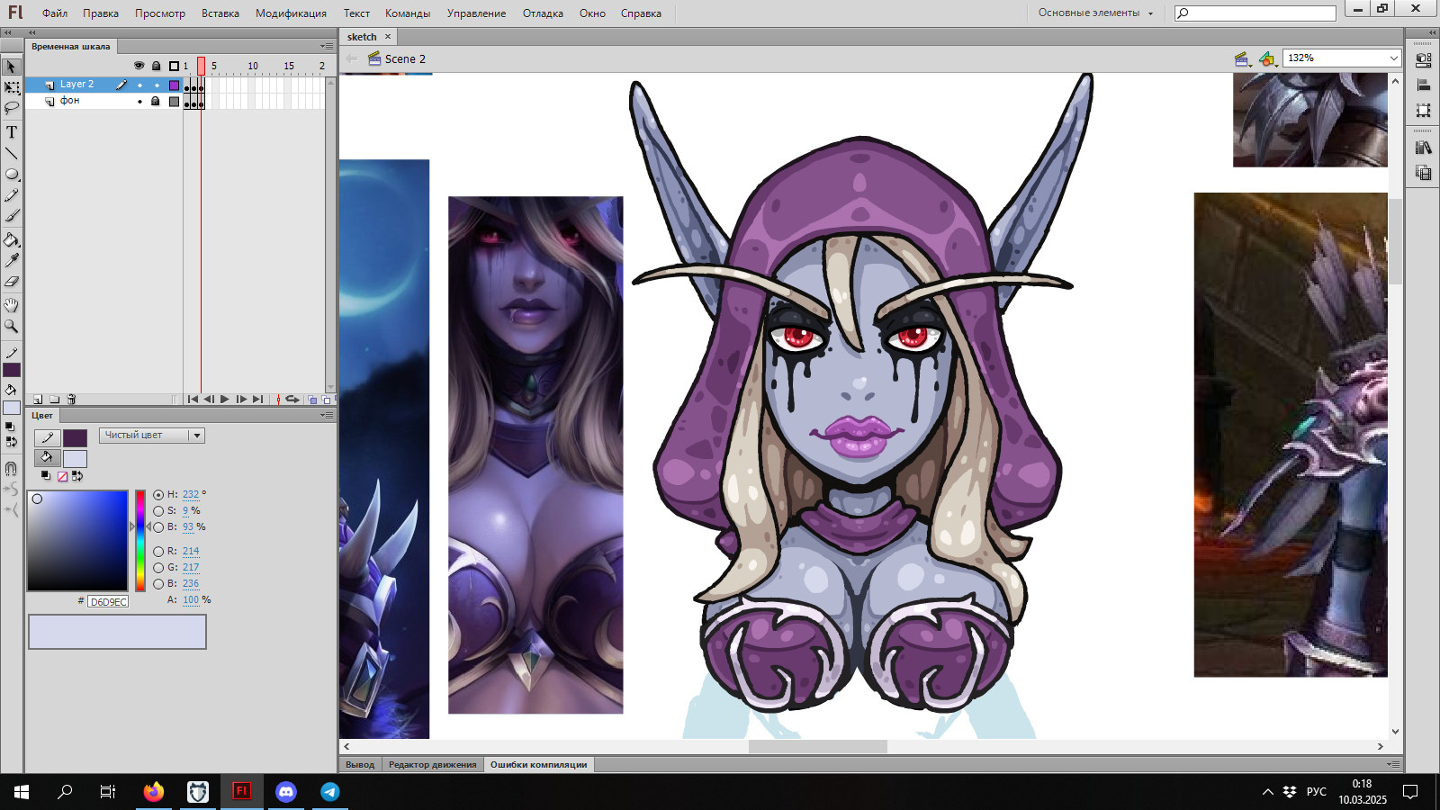Open the Файл menu
This screenshot has width=1440, height=810.
tap(55, 13)
